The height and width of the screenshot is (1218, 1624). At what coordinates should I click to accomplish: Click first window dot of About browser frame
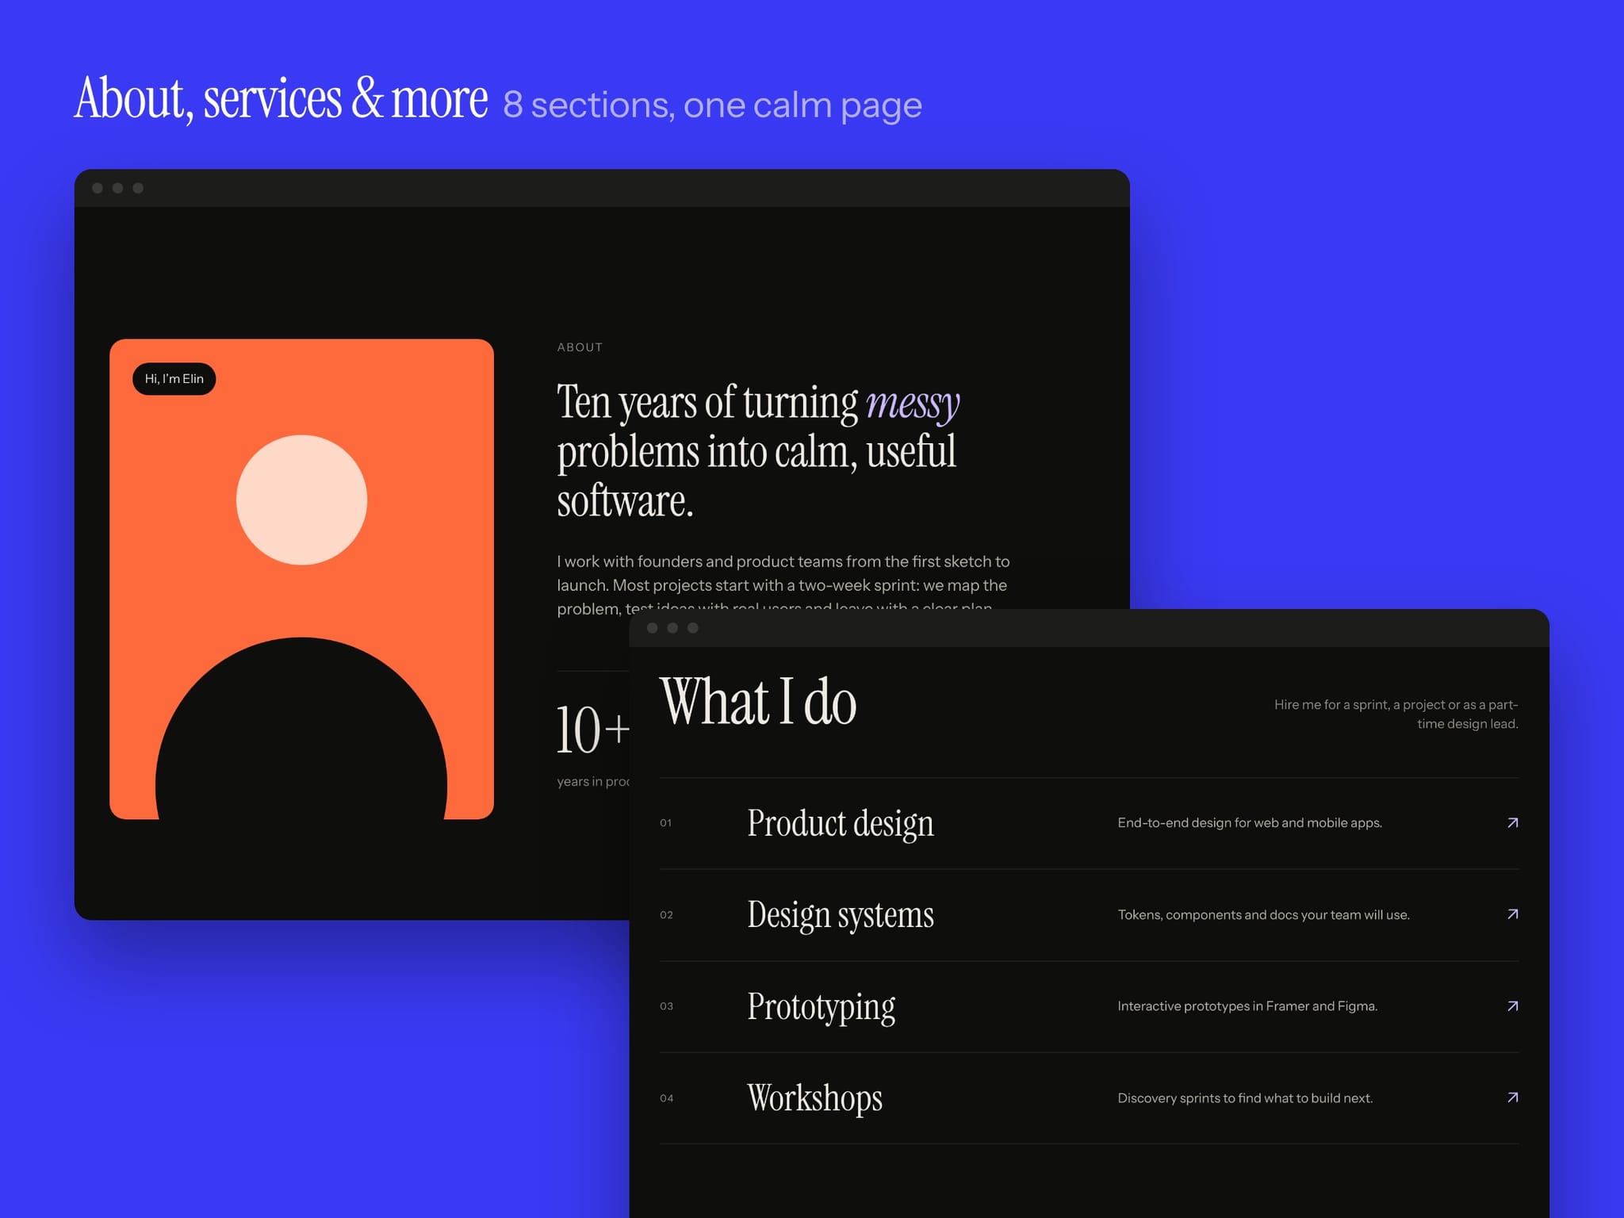(x=98, y=188)
